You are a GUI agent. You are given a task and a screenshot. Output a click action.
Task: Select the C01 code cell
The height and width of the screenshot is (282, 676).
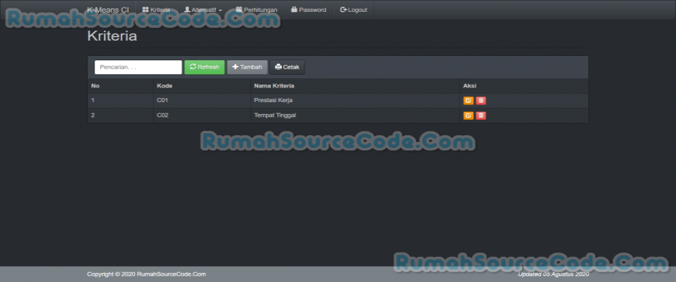coord(202,101)
